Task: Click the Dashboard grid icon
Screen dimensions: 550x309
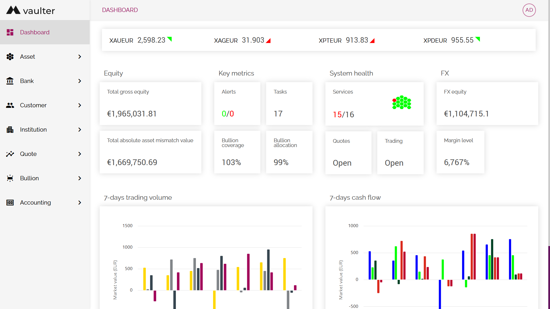Action: coord(10,32)
